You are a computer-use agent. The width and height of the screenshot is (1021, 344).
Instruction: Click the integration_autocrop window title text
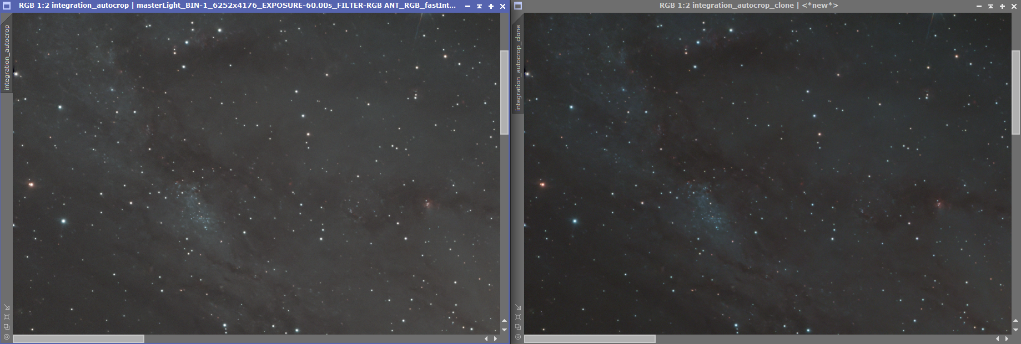(238, 6)
